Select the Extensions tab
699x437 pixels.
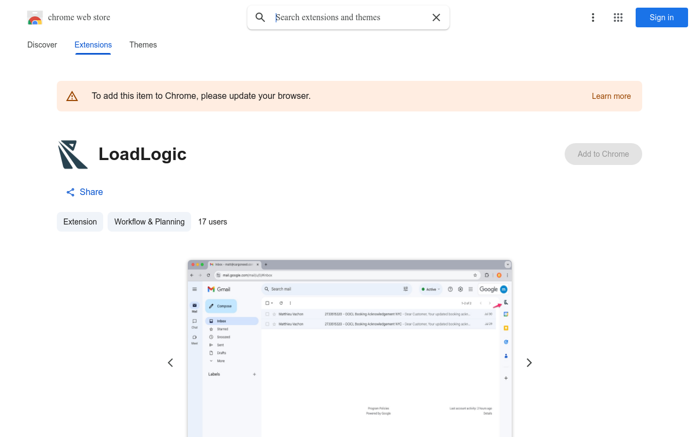[x=93, y=45]
